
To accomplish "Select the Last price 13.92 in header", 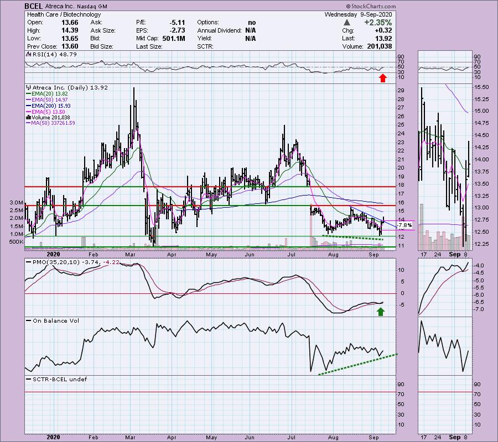I will (383, 38).
